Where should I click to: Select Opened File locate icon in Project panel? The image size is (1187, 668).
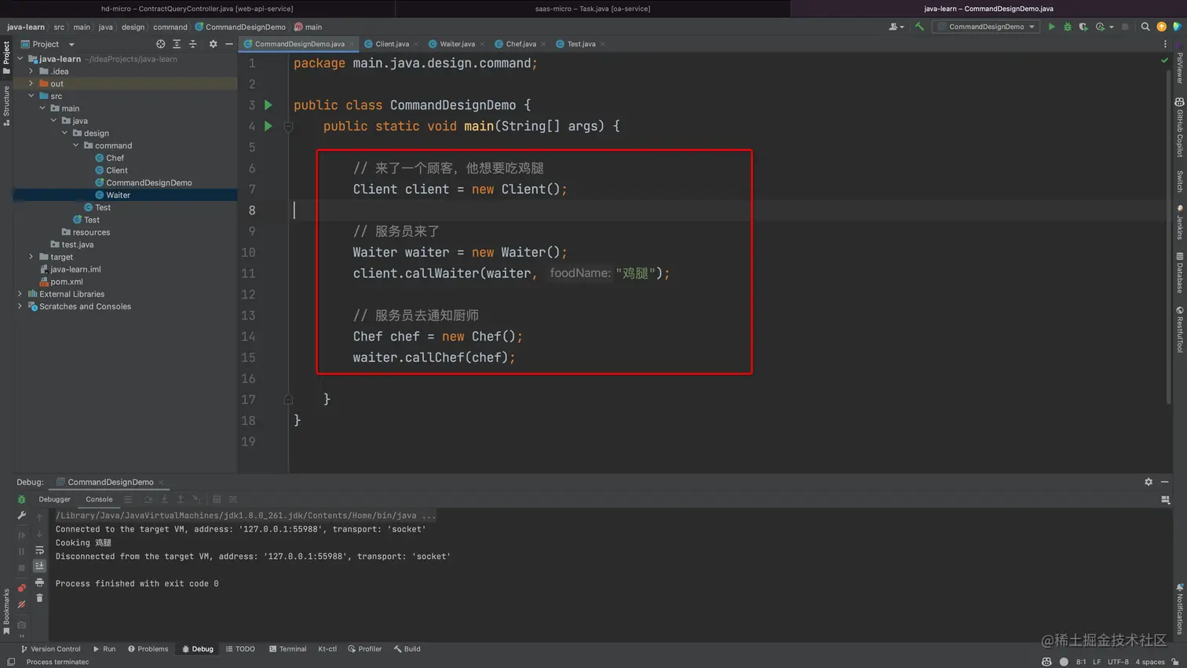click(160, 44)
